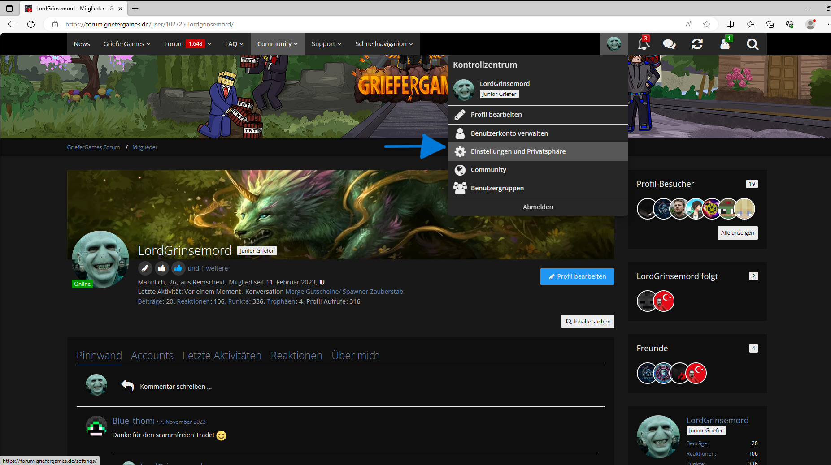This screenshot has width=831, height=465.
Task: Expand the Schnellnavigation dropdown
Action: (x=384, y=44)
